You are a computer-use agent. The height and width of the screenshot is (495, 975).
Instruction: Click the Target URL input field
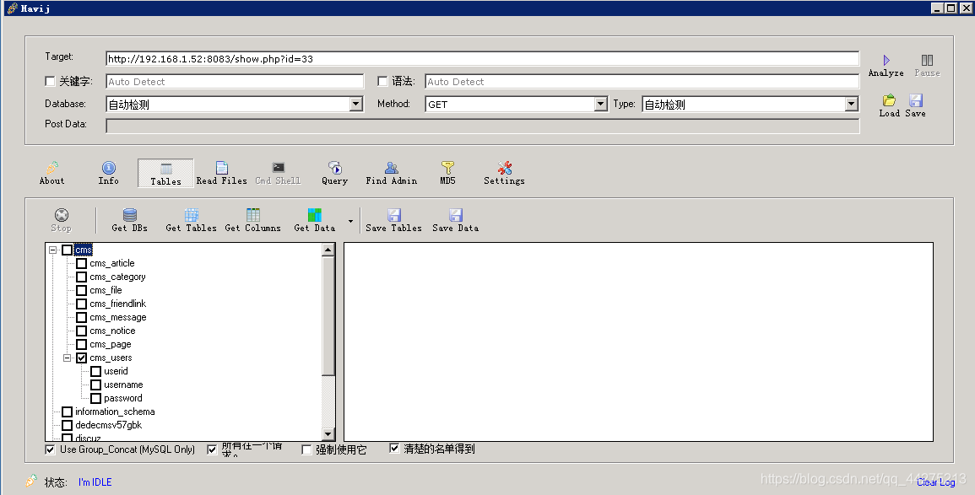pyautogui.click(x=483, y=59)
